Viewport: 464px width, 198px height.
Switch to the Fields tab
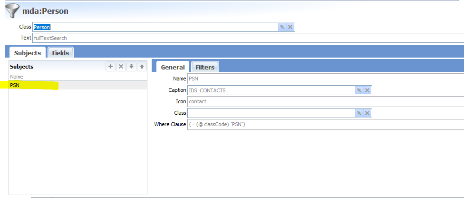tap(60, 53)
